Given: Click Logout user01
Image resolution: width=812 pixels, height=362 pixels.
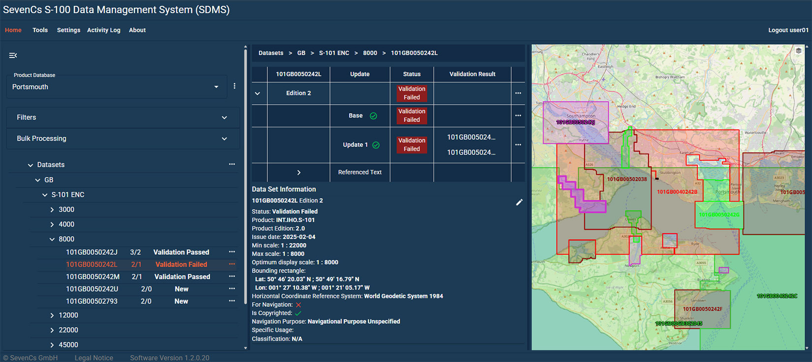Looking at the screenshot, I should pos(788,30).
